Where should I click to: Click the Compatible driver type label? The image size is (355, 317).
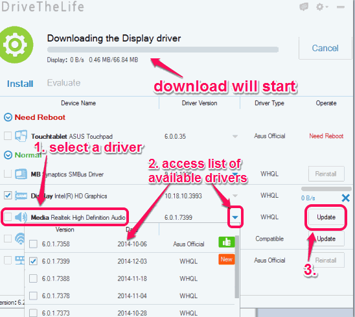coord(269,239)
